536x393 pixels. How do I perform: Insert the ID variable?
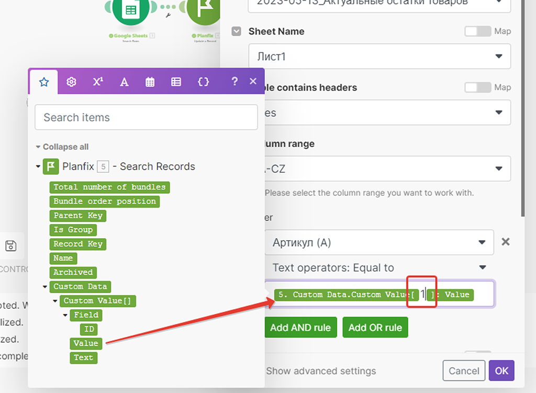(89, 330)
